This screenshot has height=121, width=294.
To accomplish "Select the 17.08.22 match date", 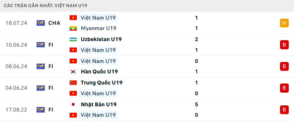I will [x=17, y=110].
